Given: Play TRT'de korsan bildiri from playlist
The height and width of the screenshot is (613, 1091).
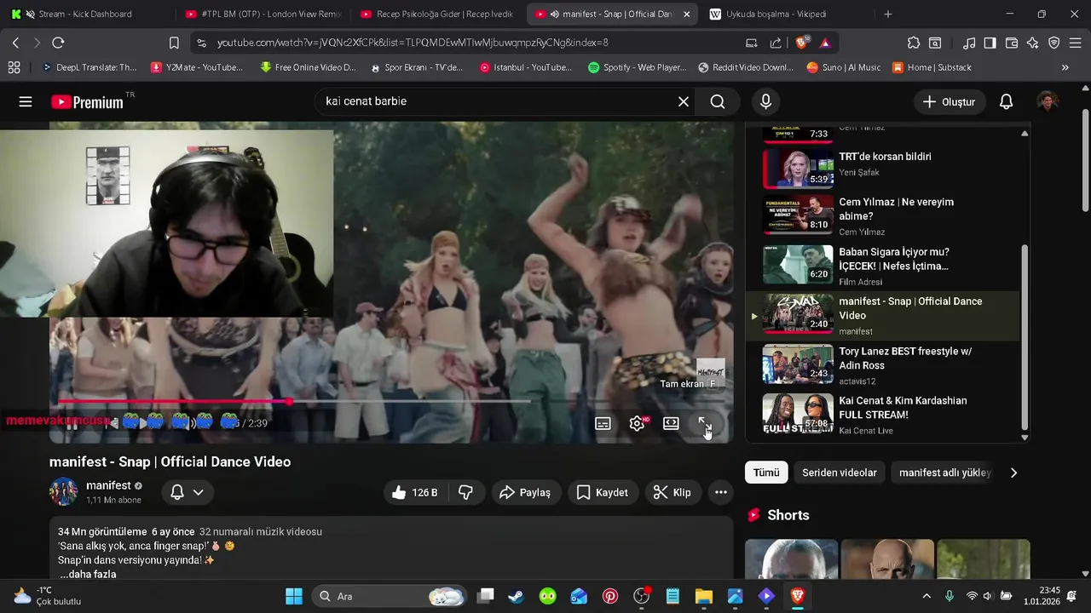Looking at the screenshot, I should coord(883,168).
